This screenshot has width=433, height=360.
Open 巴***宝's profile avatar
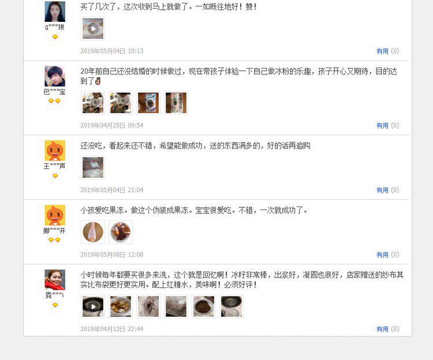(x=55, y=76)
